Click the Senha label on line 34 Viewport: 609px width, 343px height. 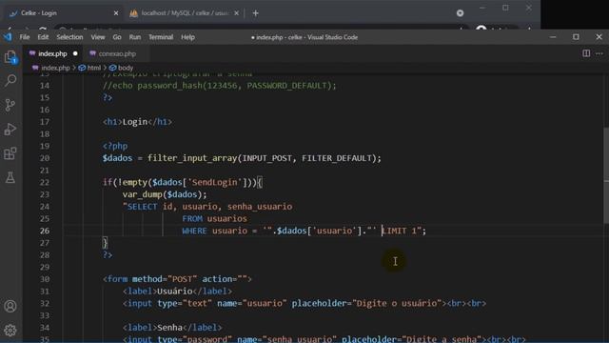pyautogui.click(x=169, y=328)
